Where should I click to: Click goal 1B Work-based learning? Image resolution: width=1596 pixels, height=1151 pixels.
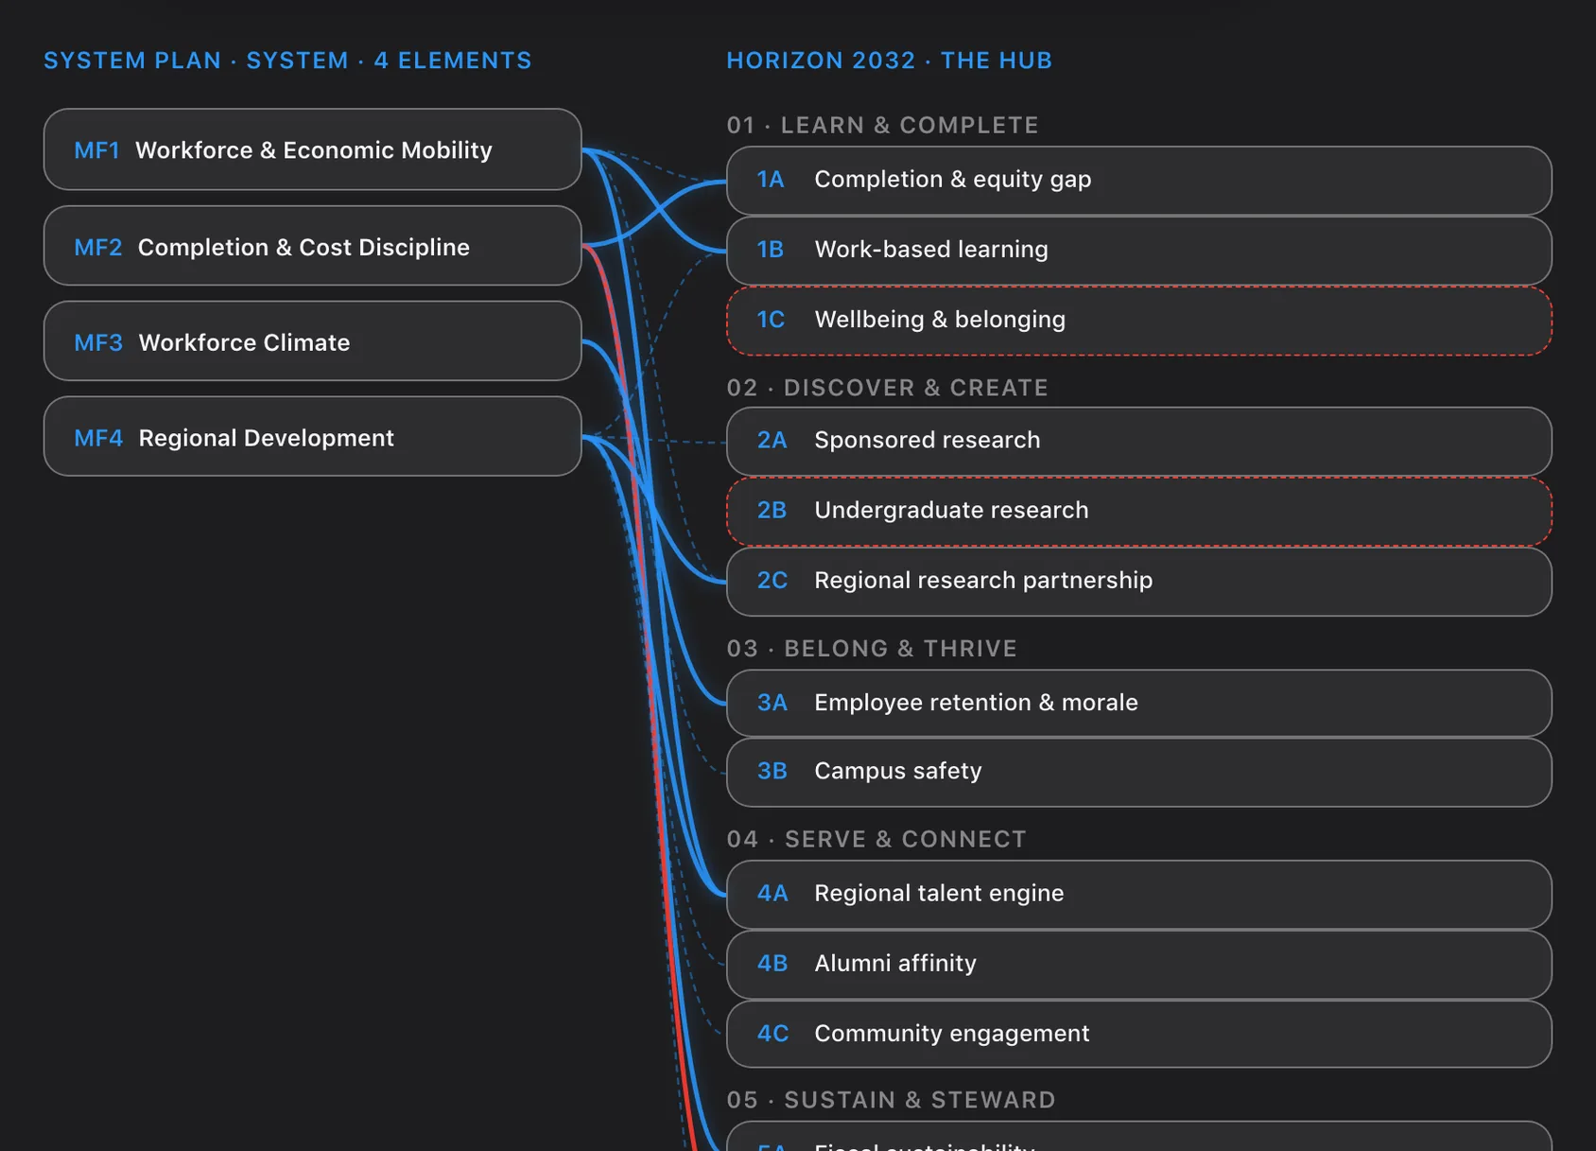(x=1138, y=250)
